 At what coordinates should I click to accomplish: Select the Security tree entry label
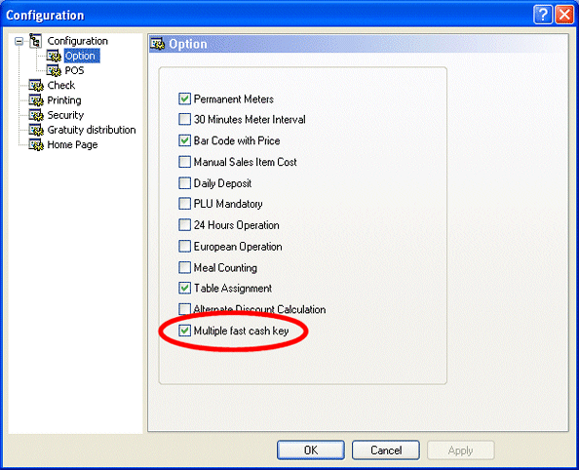[x=65, y=115]
